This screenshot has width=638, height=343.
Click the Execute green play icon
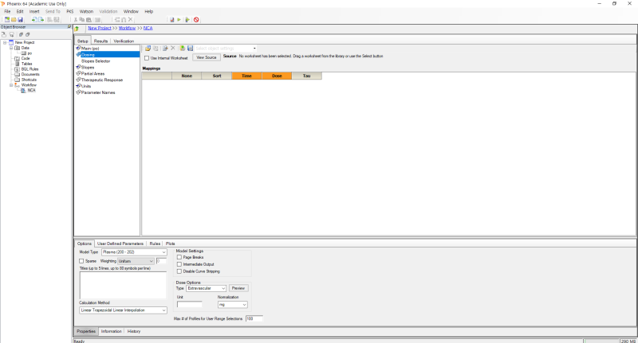pyautogui.click(x=179, y=19)
